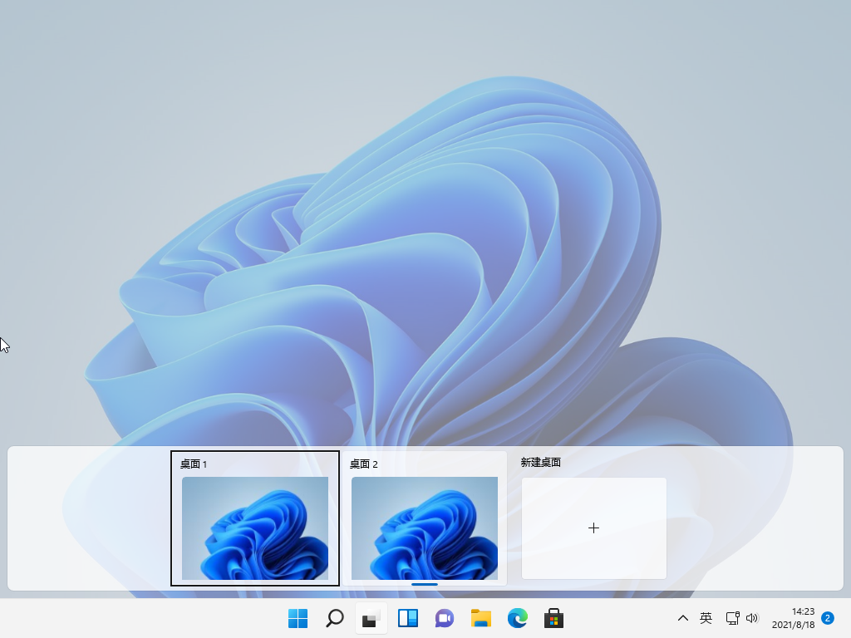
Task: Open the Widgets panel
Action: (407, 618)
